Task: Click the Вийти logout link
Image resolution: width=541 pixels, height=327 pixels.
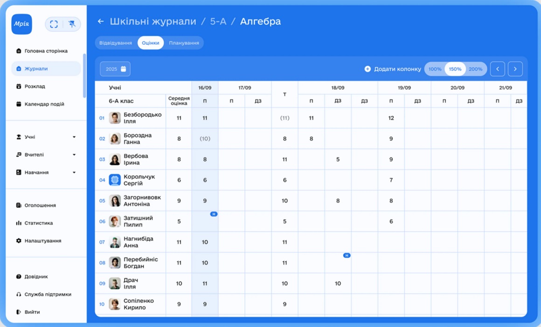Action: 32,312
